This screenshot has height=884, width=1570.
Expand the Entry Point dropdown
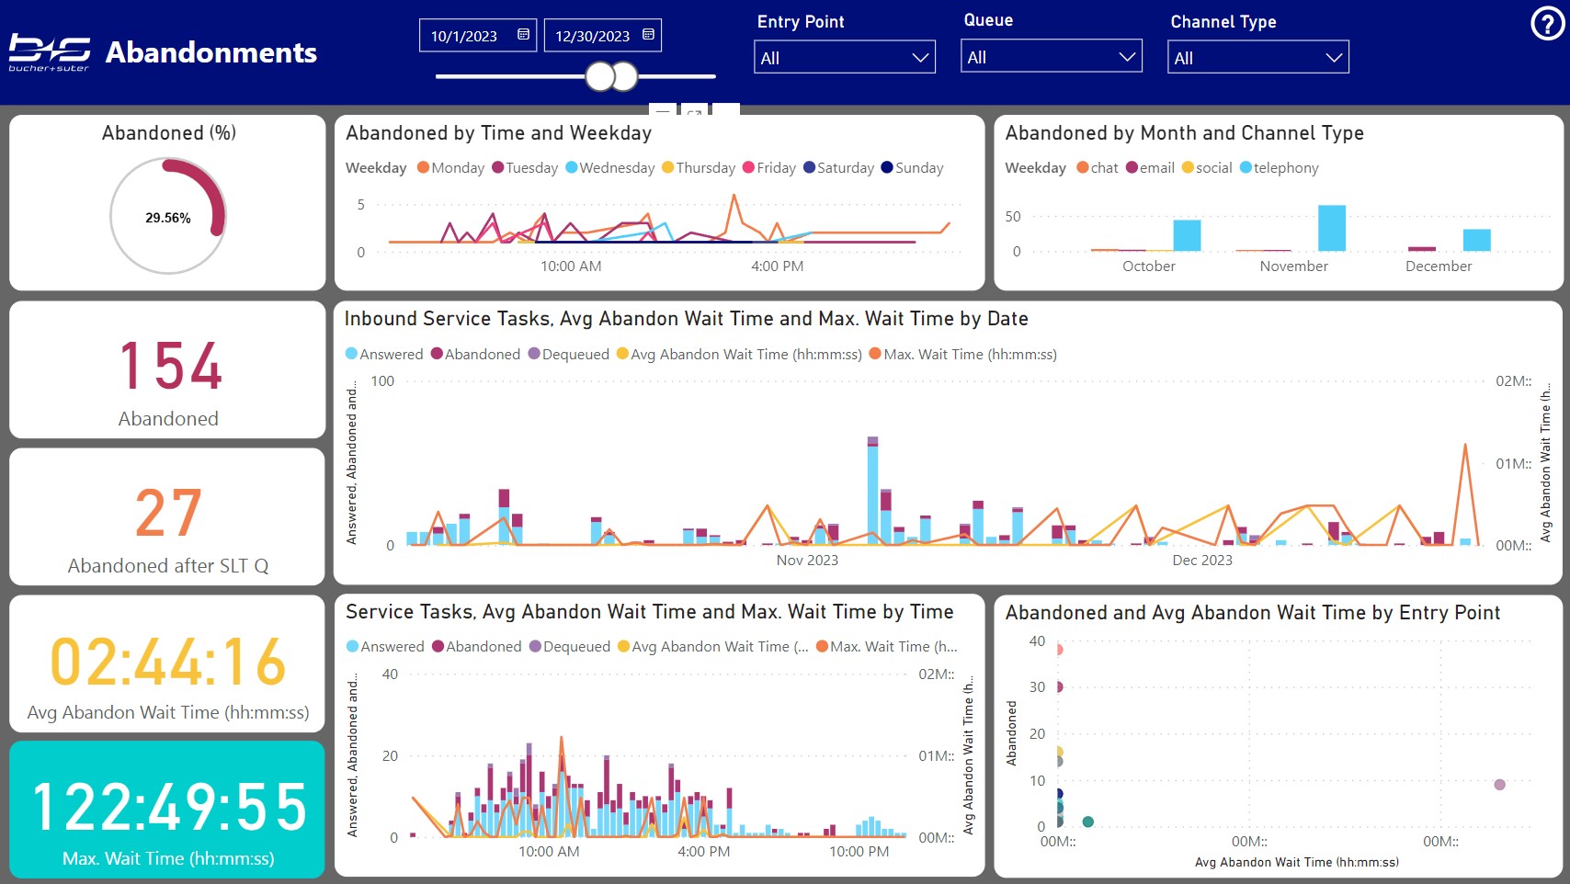click(845, 57)
